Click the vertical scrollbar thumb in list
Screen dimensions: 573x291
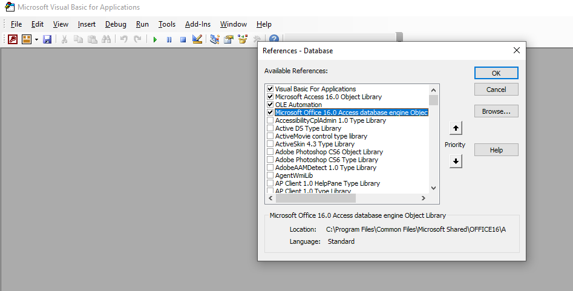tap(433, 100)
